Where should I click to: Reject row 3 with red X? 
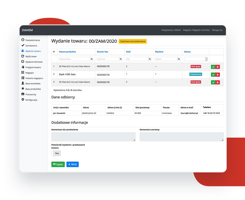pos(217,82)
